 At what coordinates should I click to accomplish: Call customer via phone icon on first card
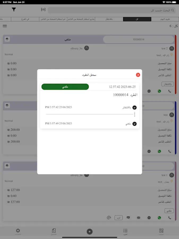point(169,91)
